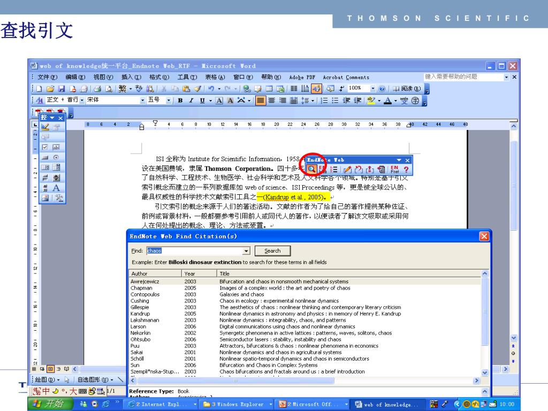Click the New blank document icon

point(39,89)
